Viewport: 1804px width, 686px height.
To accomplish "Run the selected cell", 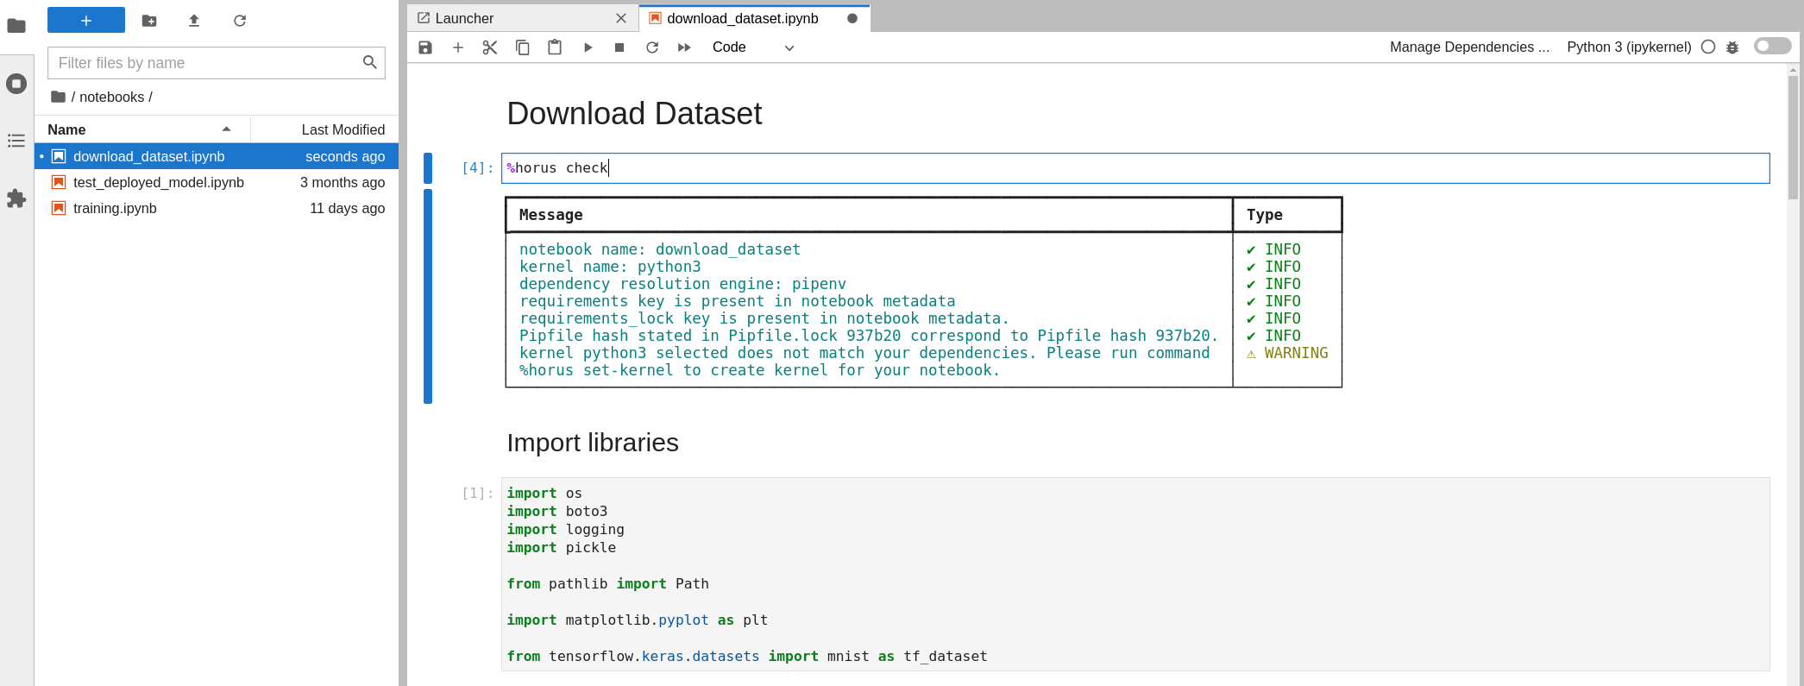I will (x=588, y=47).
